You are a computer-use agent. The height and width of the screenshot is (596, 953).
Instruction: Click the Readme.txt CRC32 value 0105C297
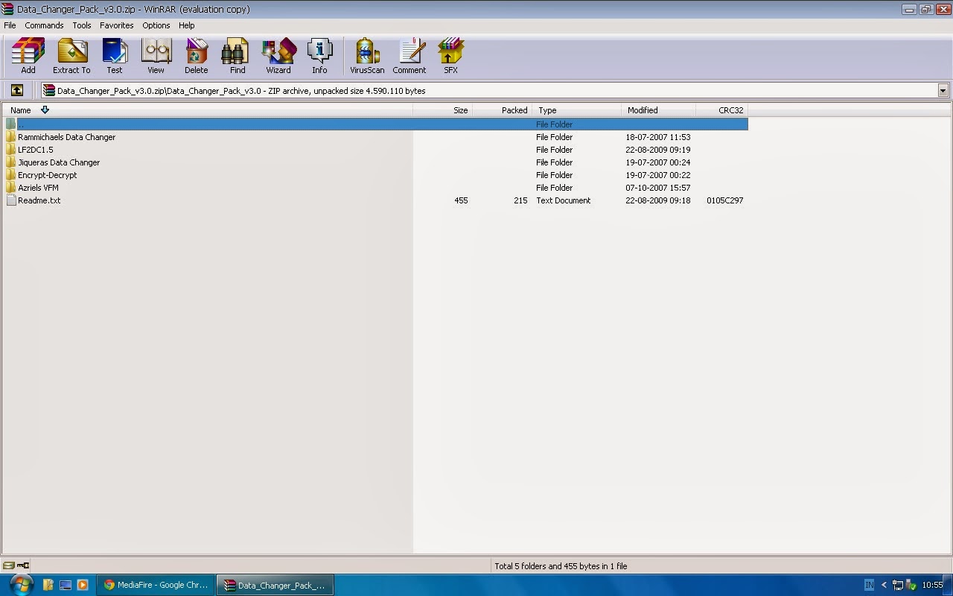click(725, 200)
